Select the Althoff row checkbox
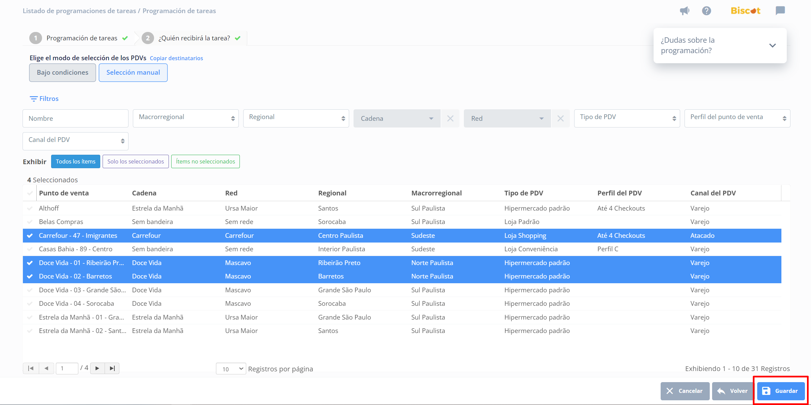 coord(30,208)
